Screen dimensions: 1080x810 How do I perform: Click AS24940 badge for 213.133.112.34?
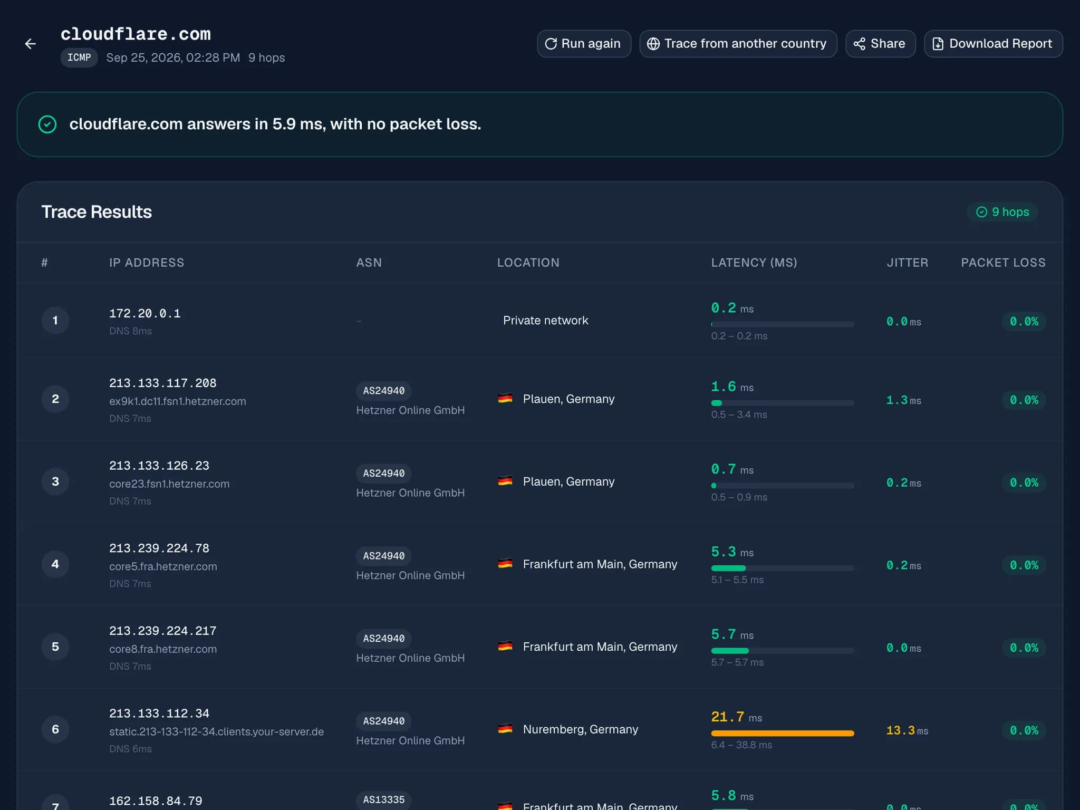pyautogui.click(x=384, y=721)
